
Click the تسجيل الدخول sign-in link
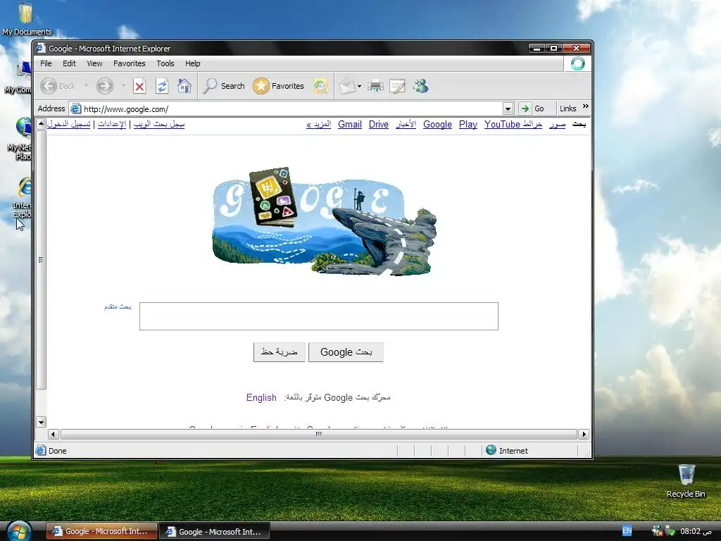pos(69,124)
